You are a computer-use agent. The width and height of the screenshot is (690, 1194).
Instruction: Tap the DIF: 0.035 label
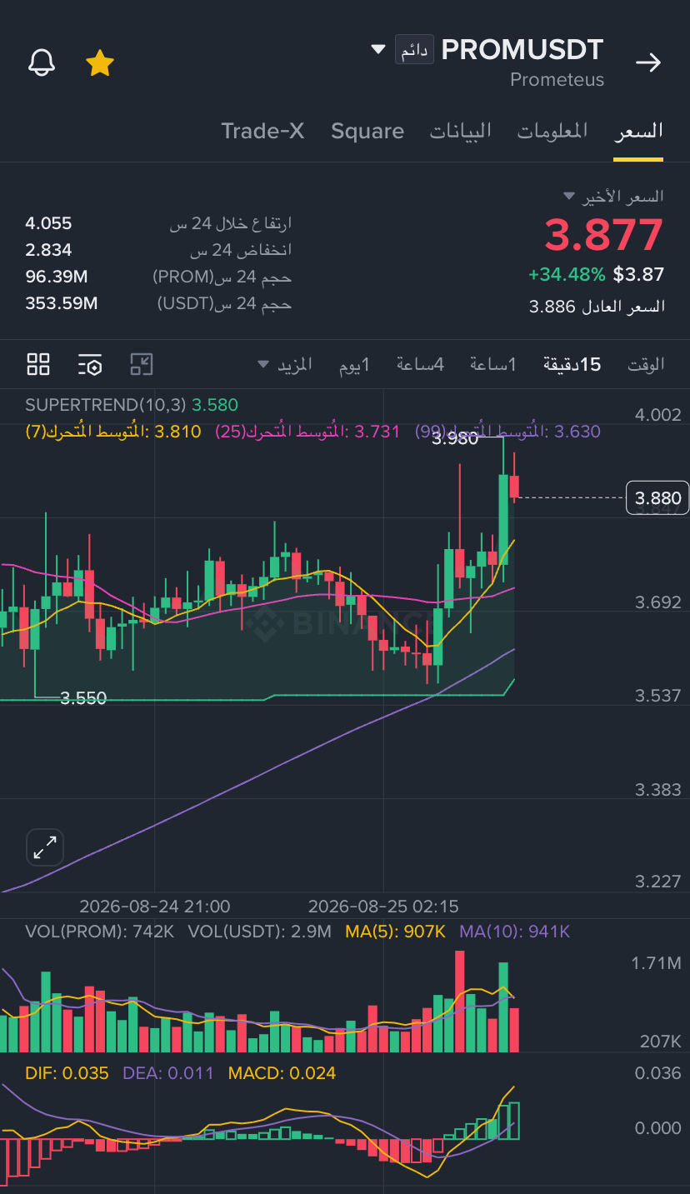coord(67,1073)
